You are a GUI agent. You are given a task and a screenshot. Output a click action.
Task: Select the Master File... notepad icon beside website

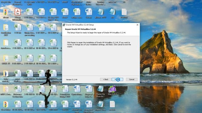[x=100, y=104]
